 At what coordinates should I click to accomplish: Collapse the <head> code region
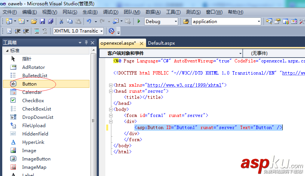point(111,91)
